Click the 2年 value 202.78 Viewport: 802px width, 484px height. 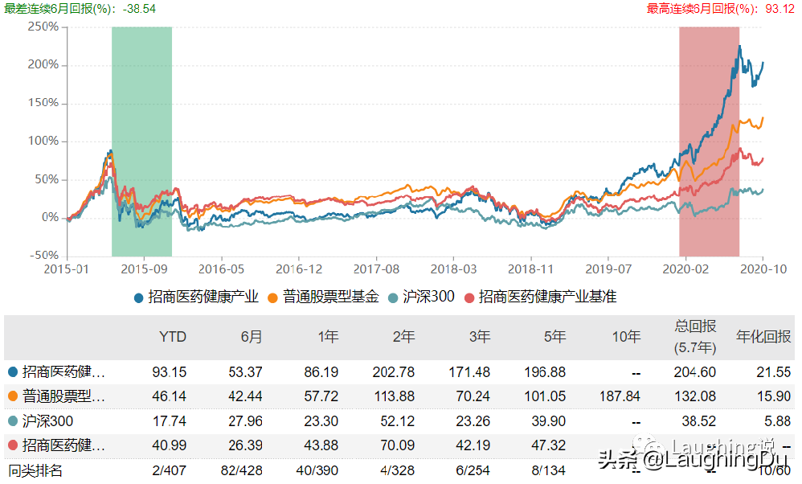(393, 372)
